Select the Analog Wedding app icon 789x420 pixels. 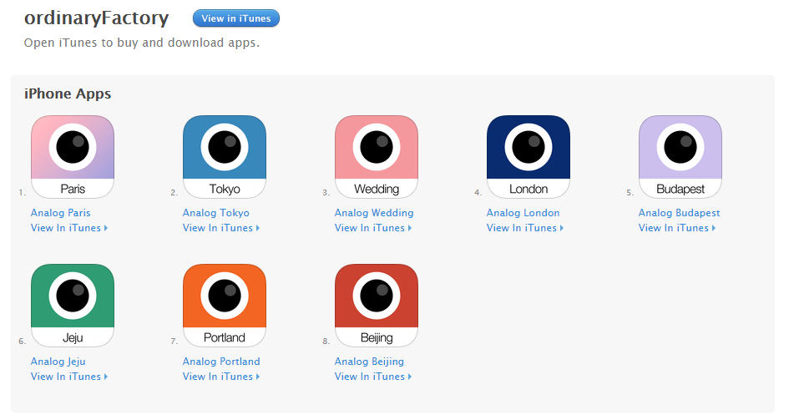(x=377, y=157)
